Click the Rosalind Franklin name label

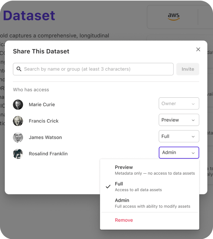coord(48,154)
